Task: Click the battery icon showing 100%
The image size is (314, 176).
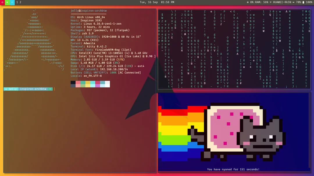Action: click(x=303, y=2)
